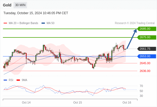Click the 9MA legend swatch

pos(18,80)
